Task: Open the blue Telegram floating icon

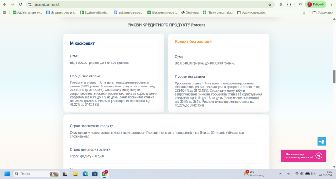Action: point(322,141)
